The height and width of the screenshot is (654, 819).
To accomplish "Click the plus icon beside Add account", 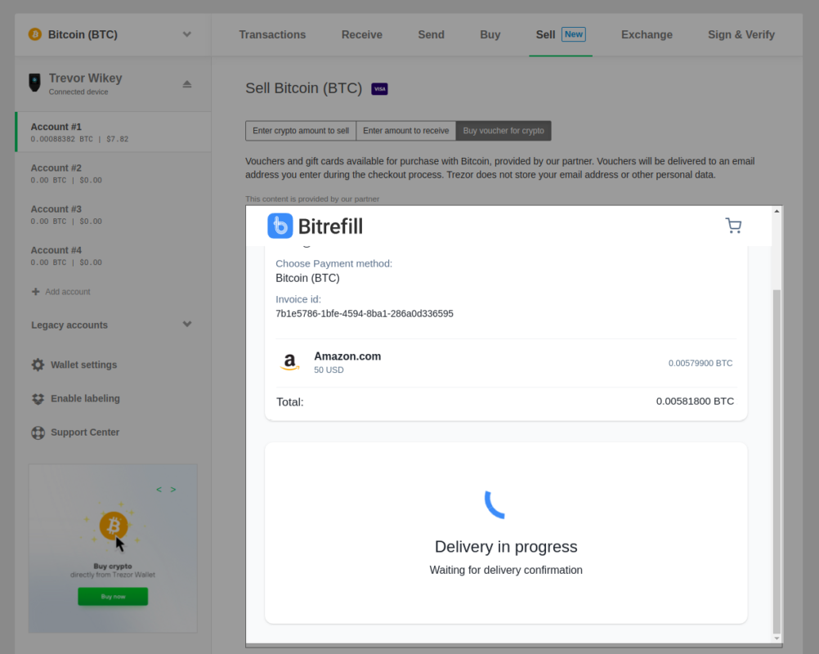I will 35,292.
